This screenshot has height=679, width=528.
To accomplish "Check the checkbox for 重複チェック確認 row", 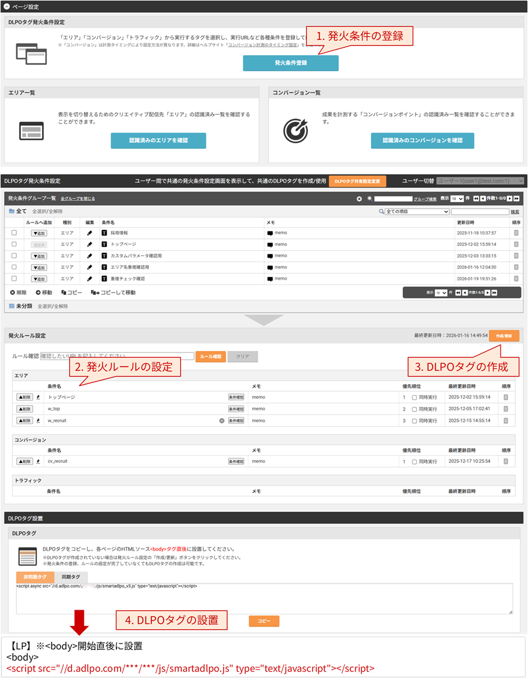I will pos(14,279).
